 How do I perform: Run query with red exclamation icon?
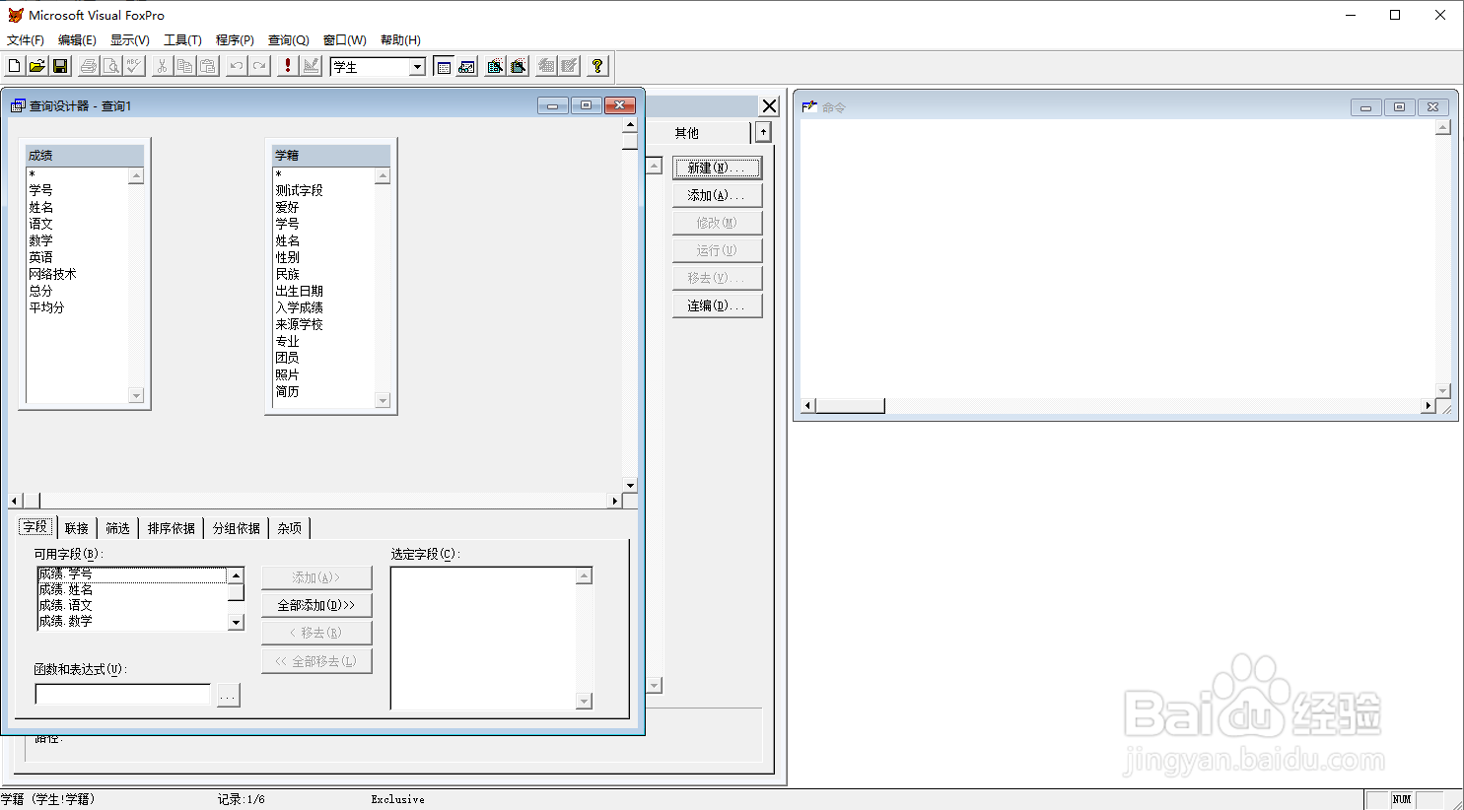coord(288,66)
